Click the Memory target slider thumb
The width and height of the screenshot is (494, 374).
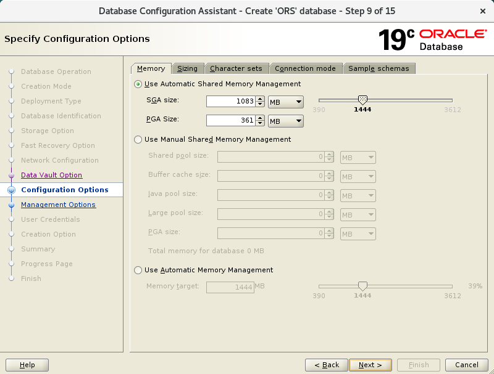[362, 286]
